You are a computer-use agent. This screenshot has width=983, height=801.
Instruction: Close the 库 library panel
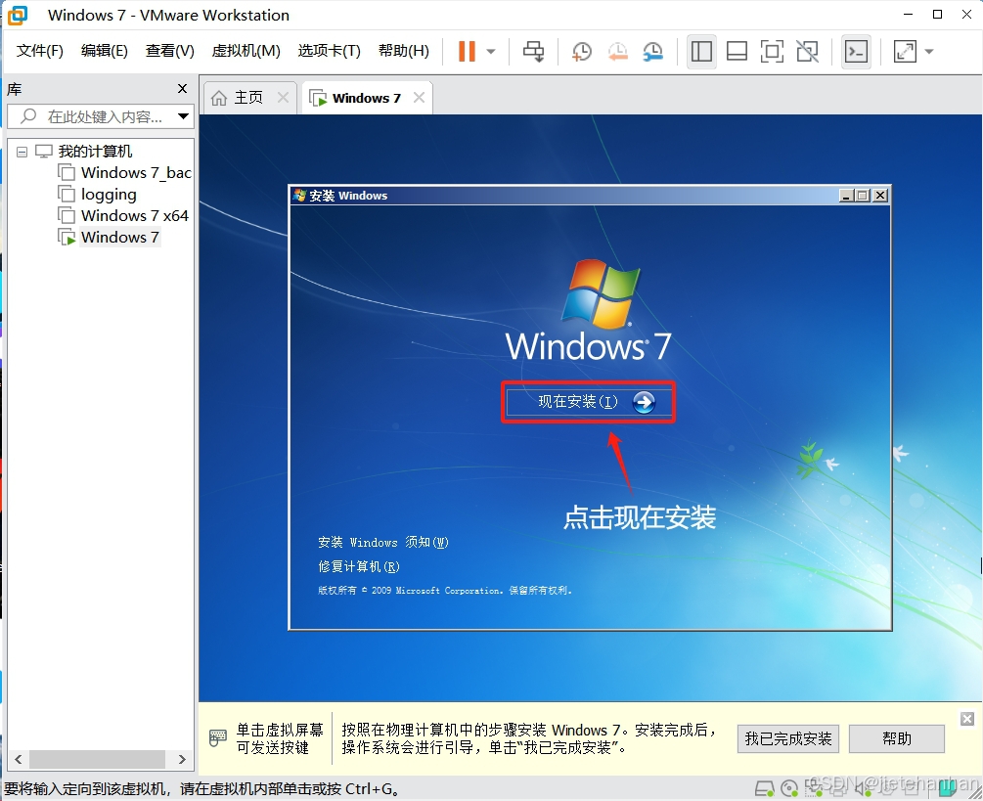[183, 89]
